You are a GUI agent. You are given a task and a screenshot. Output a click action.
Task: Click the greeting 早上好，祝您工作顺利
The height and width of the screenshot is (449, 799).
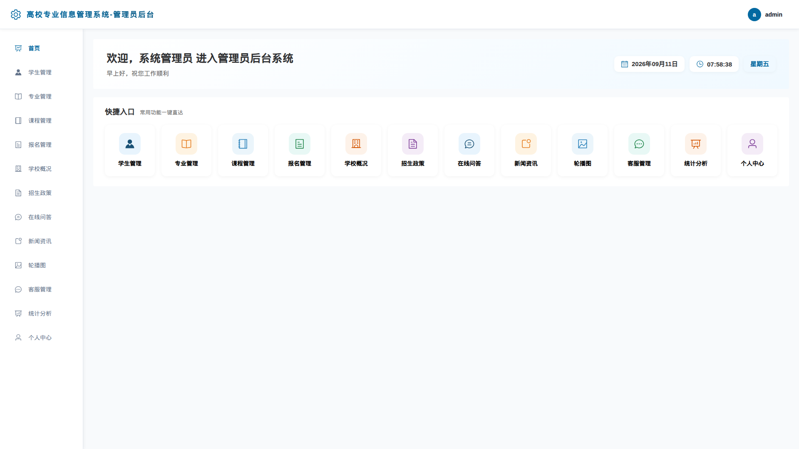[x=138, y=74]
